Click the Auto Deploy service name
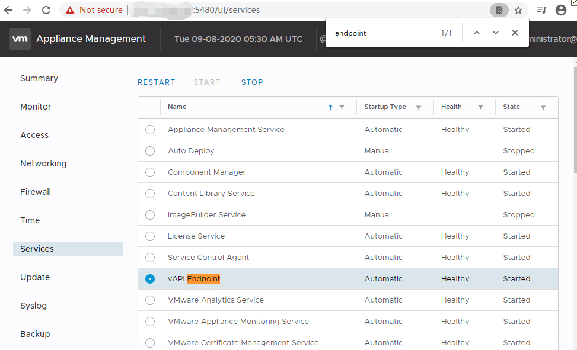This screenshot has width=577, height=350. point(191,151)
